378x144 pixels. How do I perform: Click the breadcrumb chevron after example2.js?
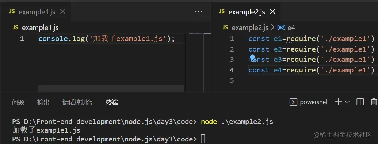273,28
